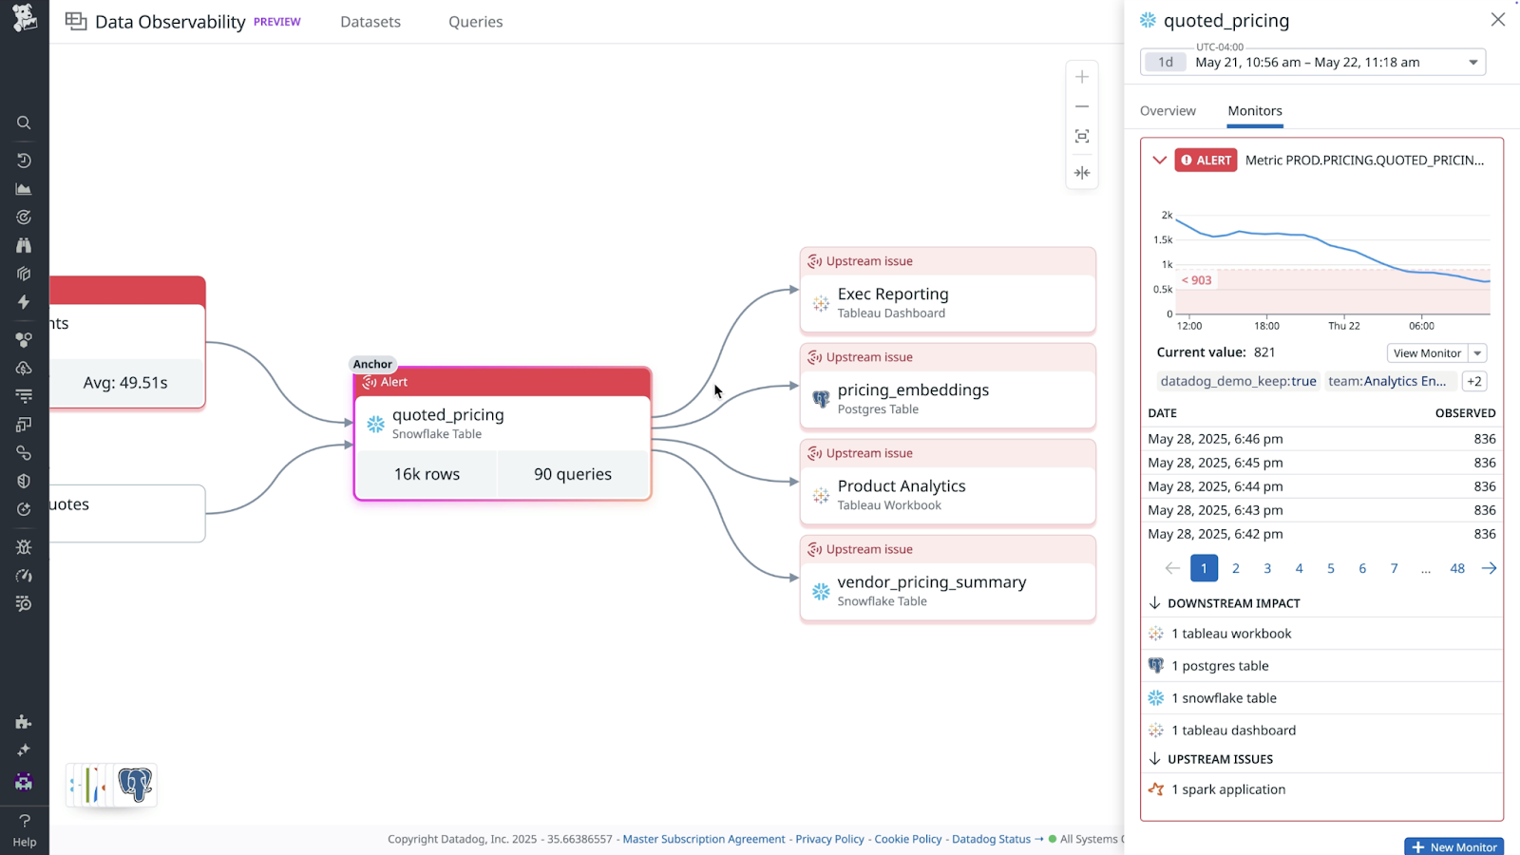Click the cloud cost dollar icon
The image size is (1520, 855).
click(24, 368)
